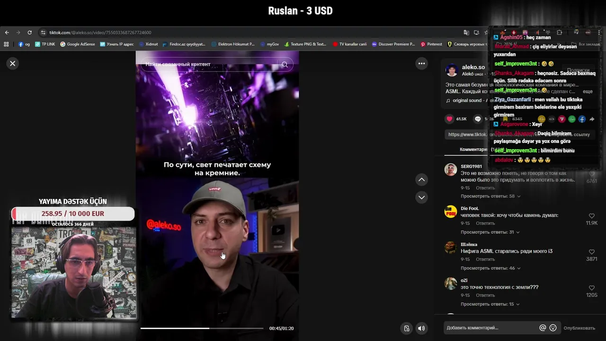Click the Подписки follow button

pos(579,70)
